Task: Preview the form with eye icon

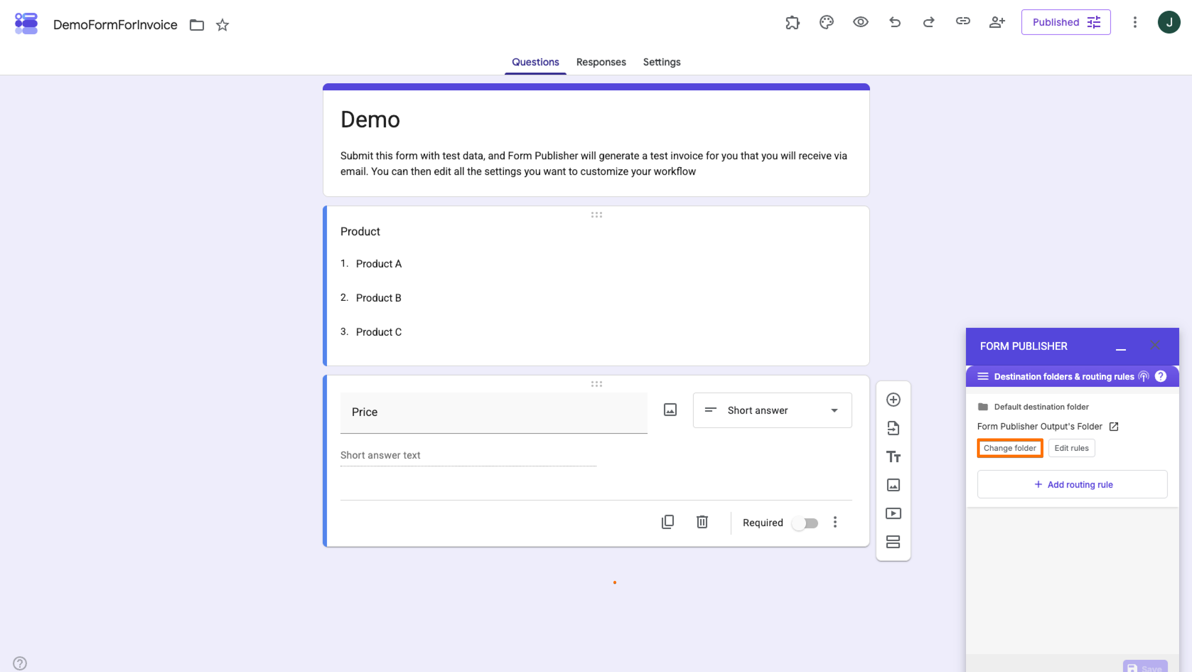Action: click(860, 22)
